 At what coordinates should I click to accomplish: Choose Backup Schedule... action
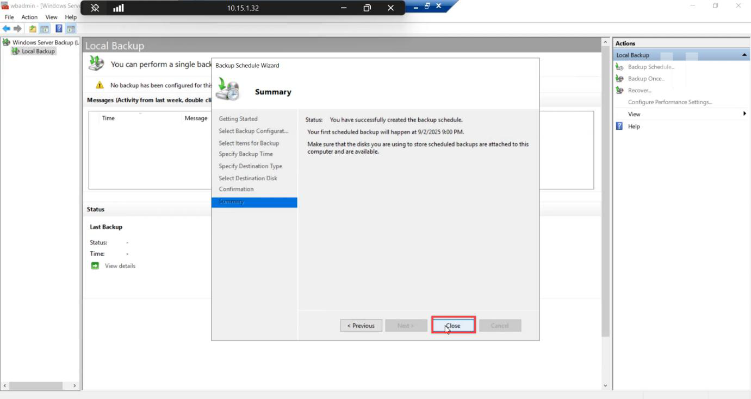(x=651, y=67)
